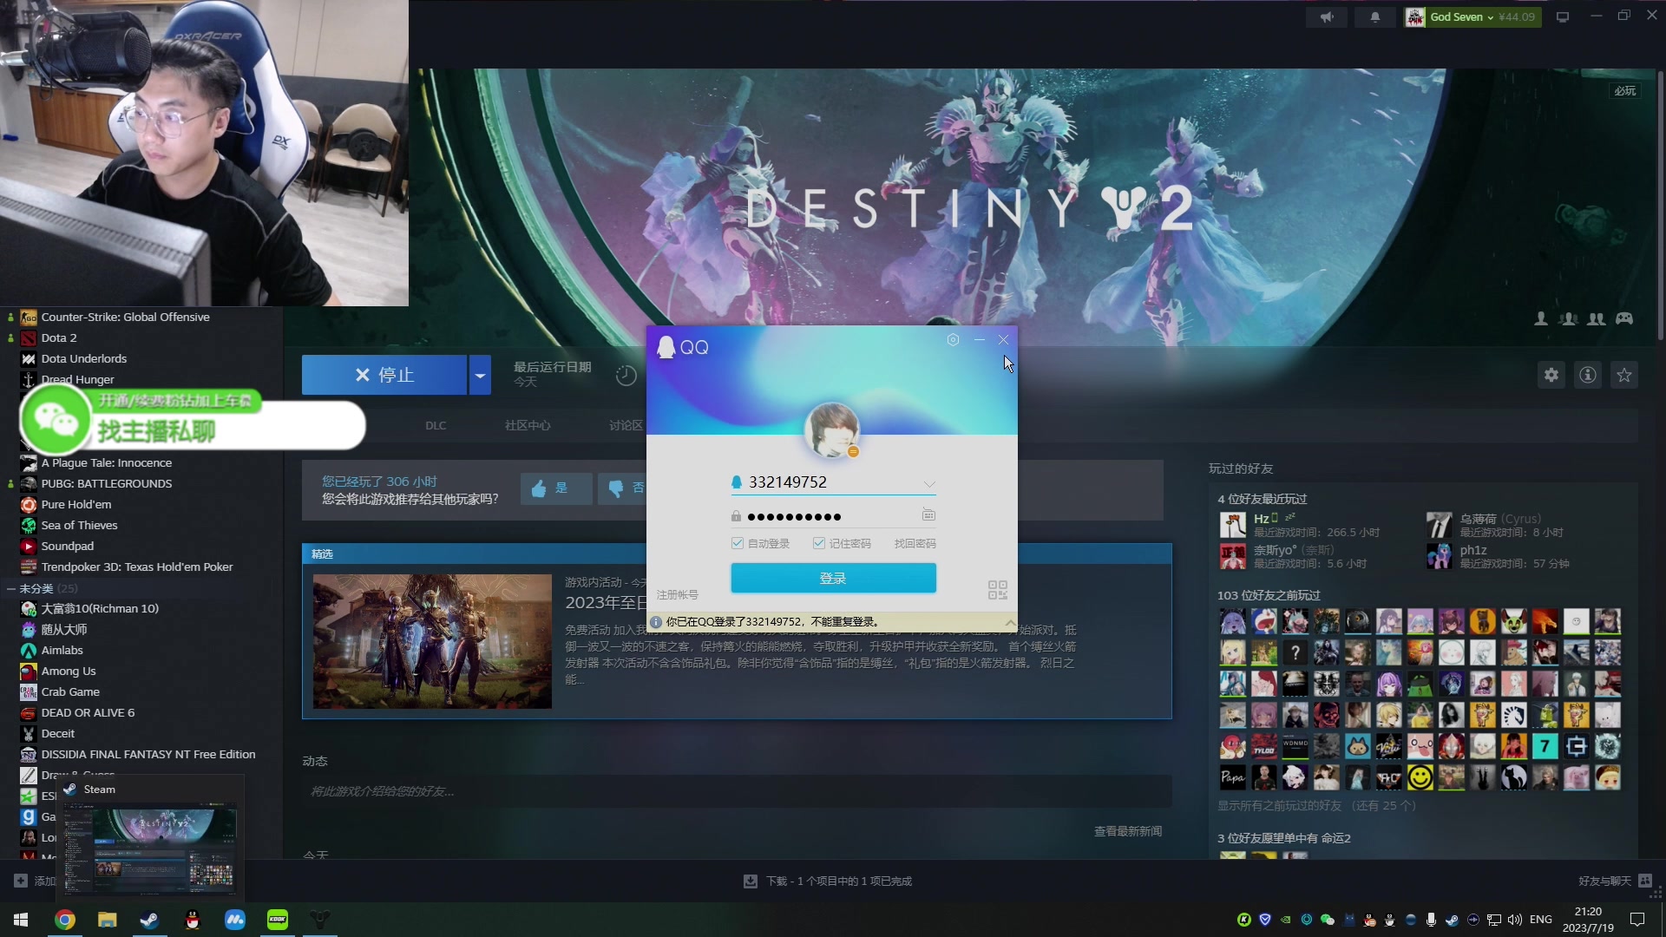Click the 必玩 badge on Destiny 2 banner
Viewport: 1666px width, 937px height.
click(1624, 91)
